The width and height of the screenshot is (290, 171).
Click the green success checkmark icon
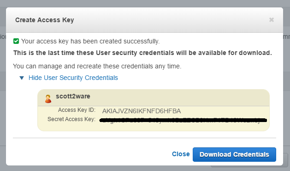click(16, 41)
